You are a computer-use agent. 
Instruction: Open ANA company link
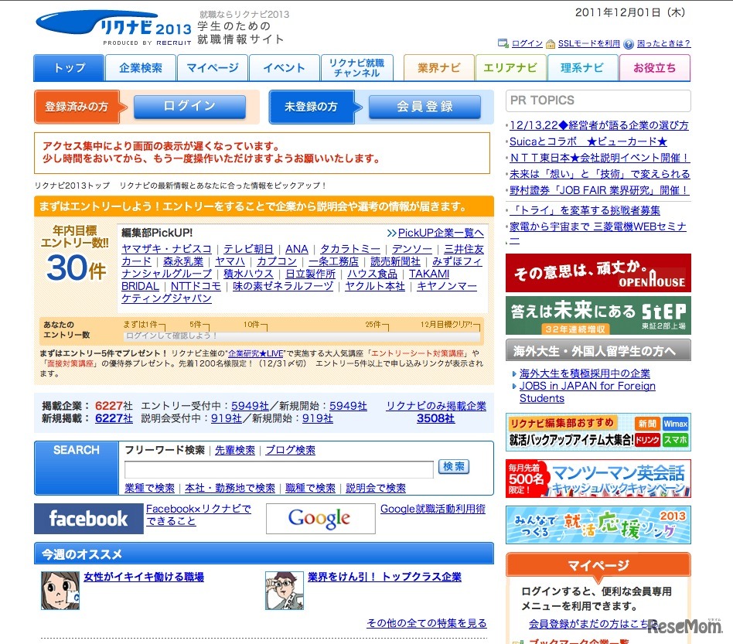(296, 249)
